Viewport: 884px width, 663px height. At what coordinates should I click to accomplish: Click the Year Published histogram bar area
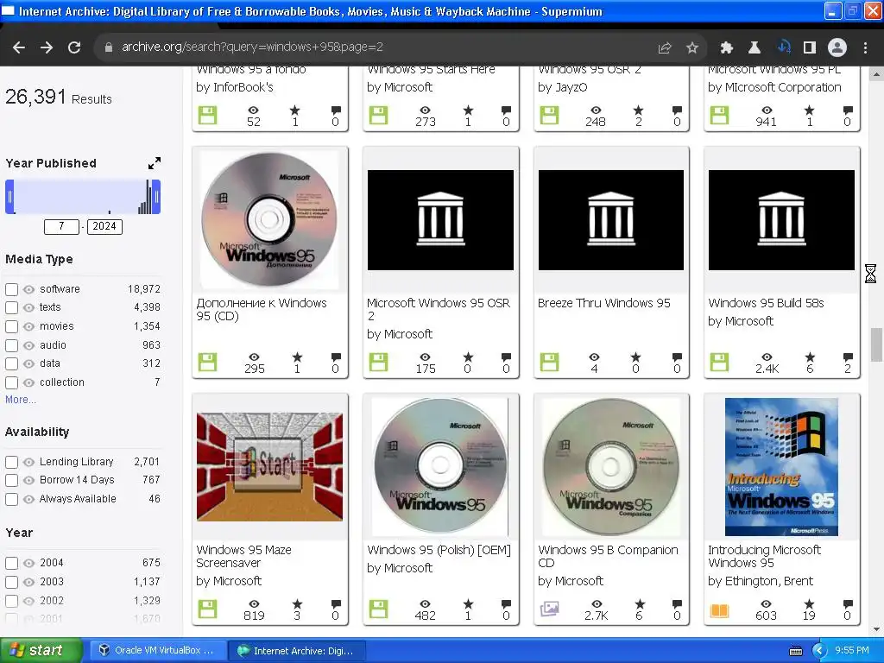pos(83,197)
